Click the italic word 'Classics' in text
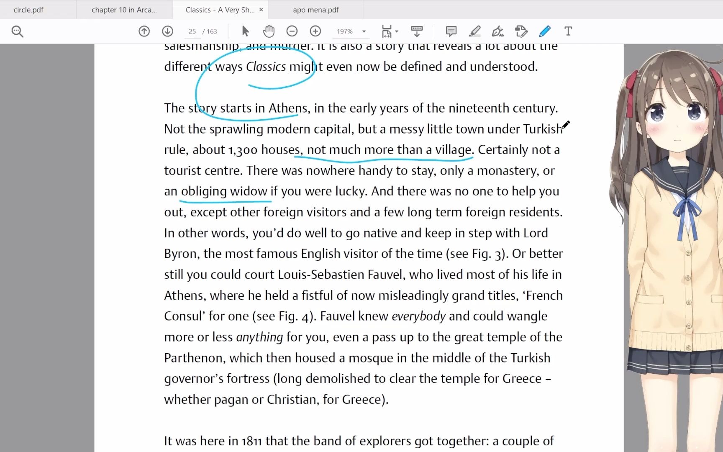This screenshot has height=452, width=723. pos(266,67)
